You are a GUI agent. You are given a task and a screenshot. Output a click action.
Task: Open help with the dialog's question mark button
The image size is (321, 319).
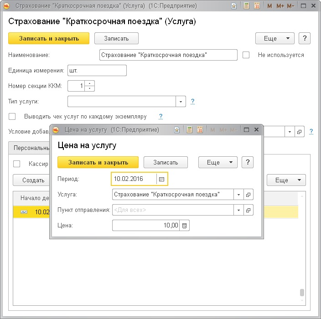247,162
